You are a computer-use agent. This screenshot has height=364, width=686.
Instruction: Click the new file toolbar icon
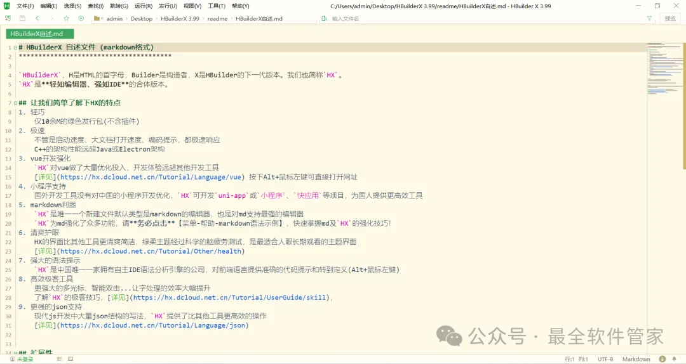click(8, 18)
